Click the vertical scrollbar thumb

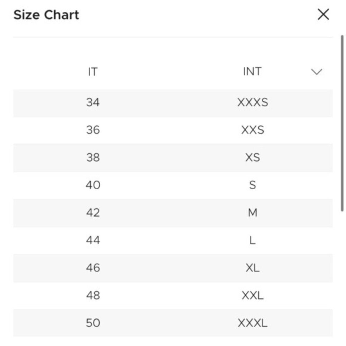[x=342, y=123]
